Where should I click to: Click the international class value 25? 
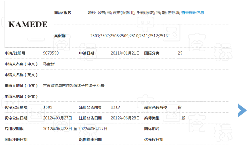tap(180, 53)
